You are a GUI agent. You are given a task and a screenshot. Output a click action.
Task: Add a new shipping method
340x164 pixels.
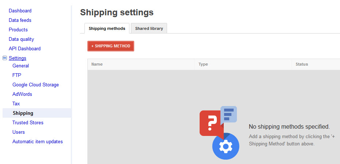pos(111,46)
